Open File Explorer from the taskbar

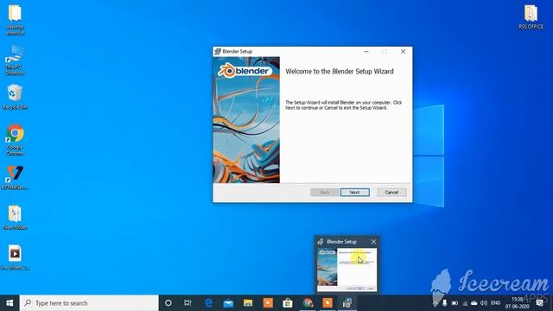(248, 303)
